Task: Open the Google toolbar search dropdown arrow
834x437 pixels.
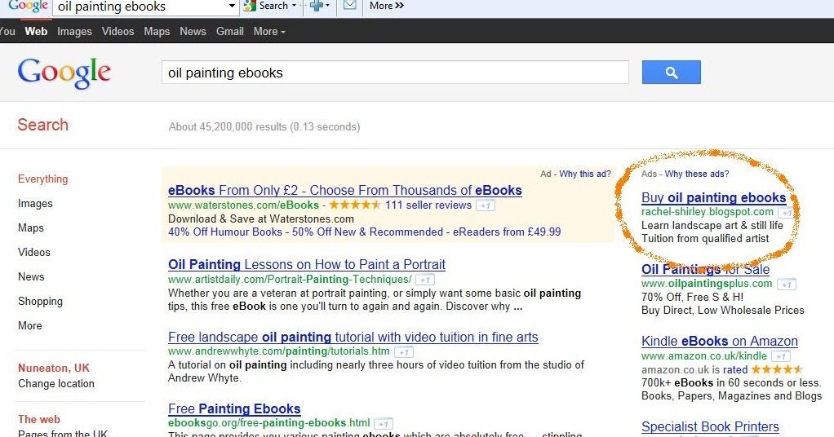Action: click(232, 6)
